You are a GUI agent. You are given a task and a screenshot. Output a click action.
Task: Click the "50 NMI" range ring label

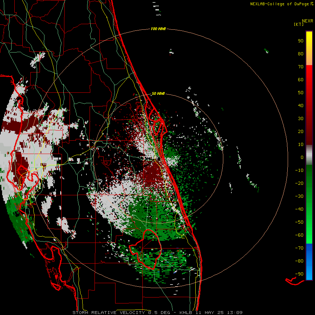[x=158, y=93]
